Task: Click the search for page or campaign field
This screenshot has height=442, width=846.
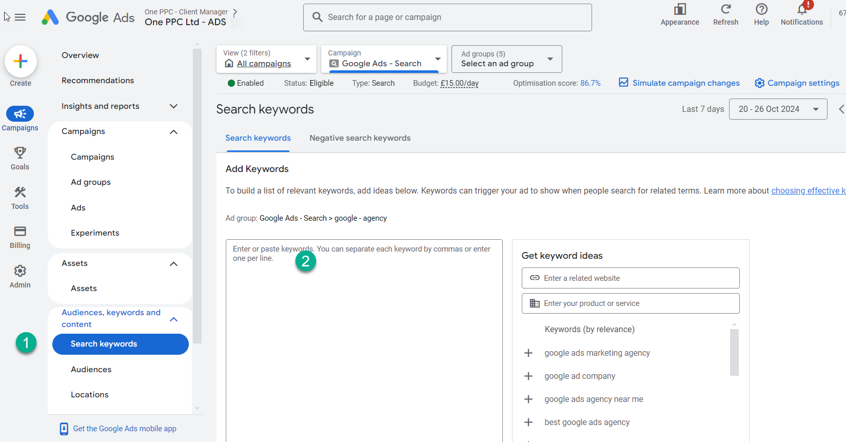Action: (x=447, y=17)
